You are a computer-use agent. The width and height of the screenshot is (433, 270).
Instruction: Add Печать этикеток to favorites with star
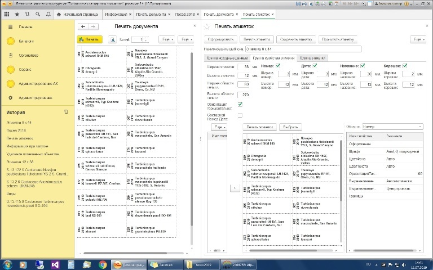point(207,27)
